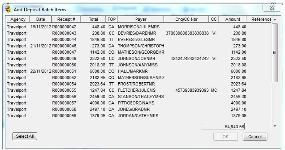Click the OK button
Image resolution: width=285 pixels, height=150 pixels.
[x=225, y=137]
